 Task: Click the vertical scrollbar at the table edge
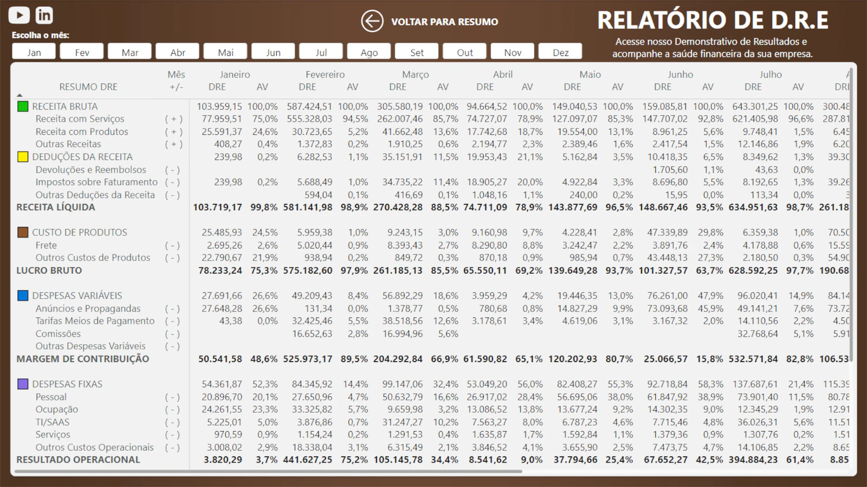(851, 215)
